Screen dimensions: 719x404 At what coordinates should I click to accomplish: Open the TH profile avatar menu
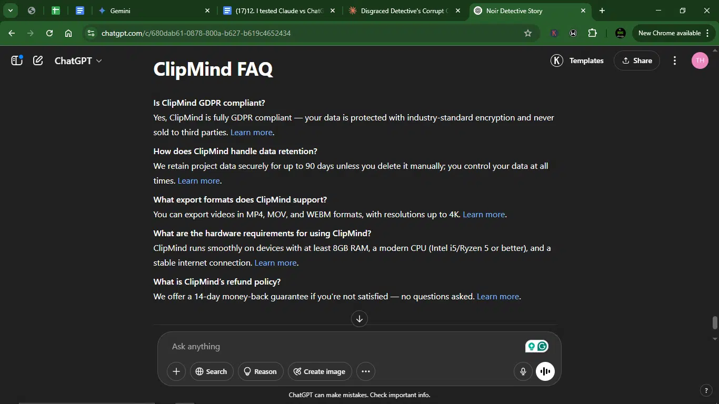[700, 60]
